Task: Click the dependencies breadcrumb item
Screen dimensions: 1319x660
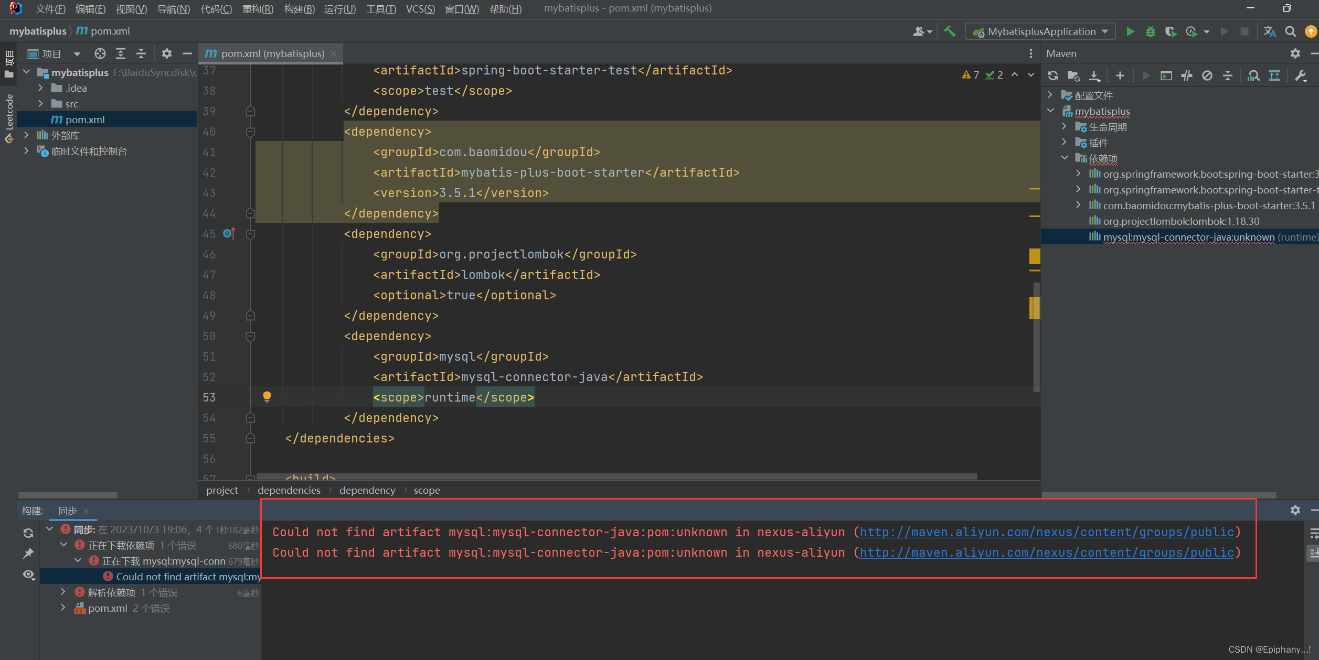Action: coord(289,490)
